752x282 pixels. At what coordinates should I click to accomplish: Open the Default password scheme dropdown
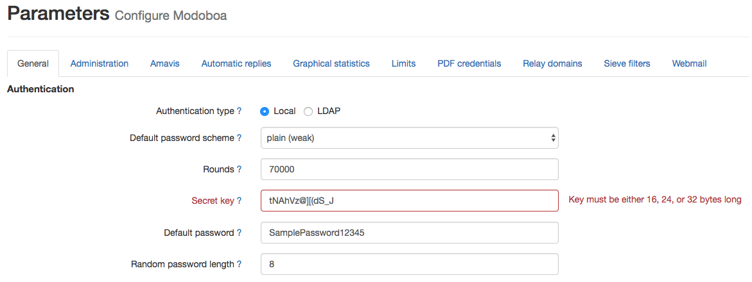[x=410, y=138]
